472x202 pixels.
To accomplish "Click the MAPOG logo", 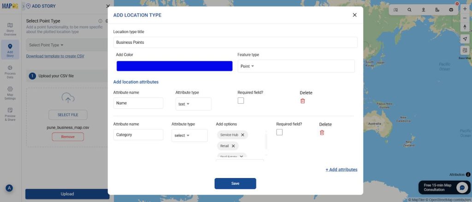I will (10, 6).
